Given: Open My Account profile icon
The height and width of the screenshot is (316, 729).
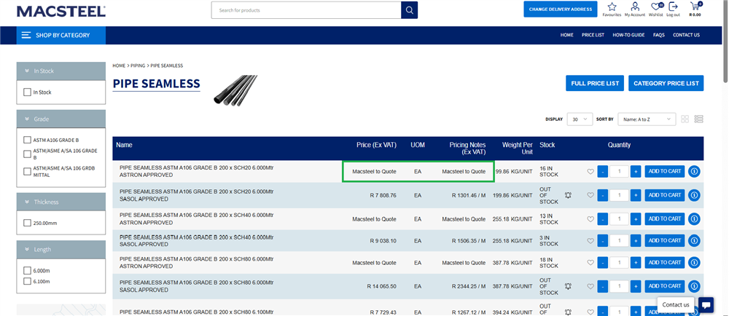Looking at the screenshot, I should [634, 7].
